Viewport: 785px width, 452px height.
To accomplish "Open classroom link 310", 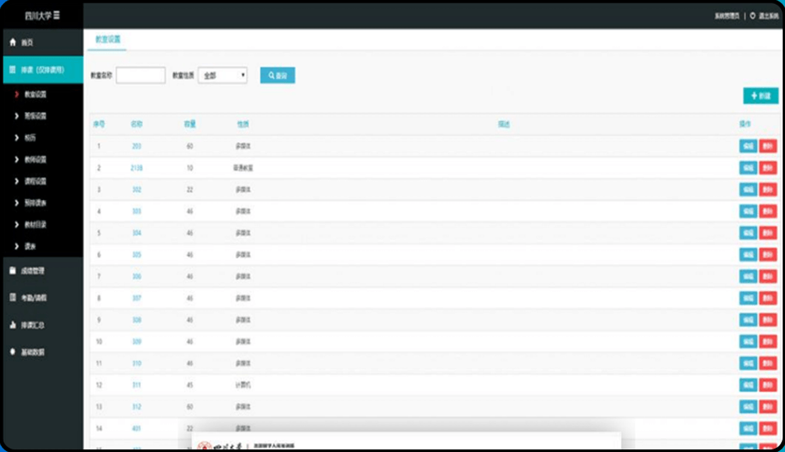I will coord(136,363).
